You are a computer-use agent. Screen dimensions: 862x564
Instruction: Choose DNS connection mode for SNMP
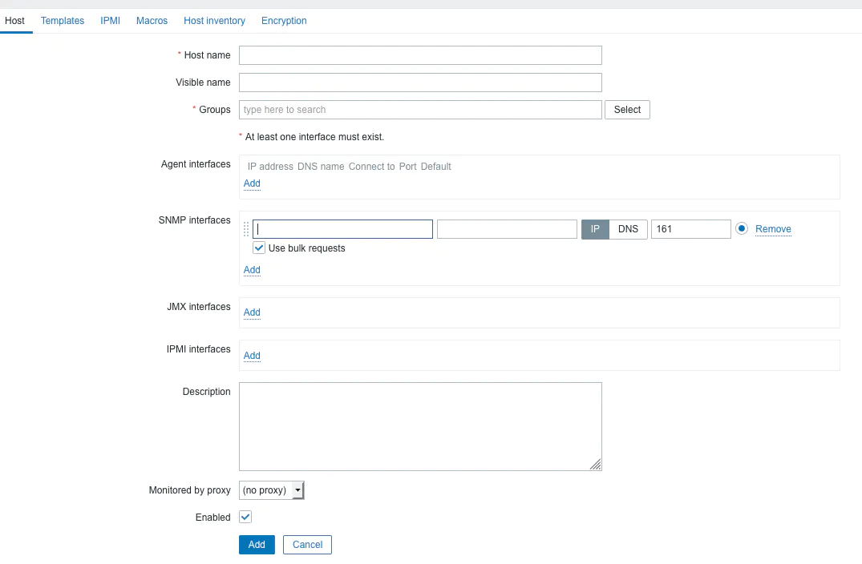629,229
